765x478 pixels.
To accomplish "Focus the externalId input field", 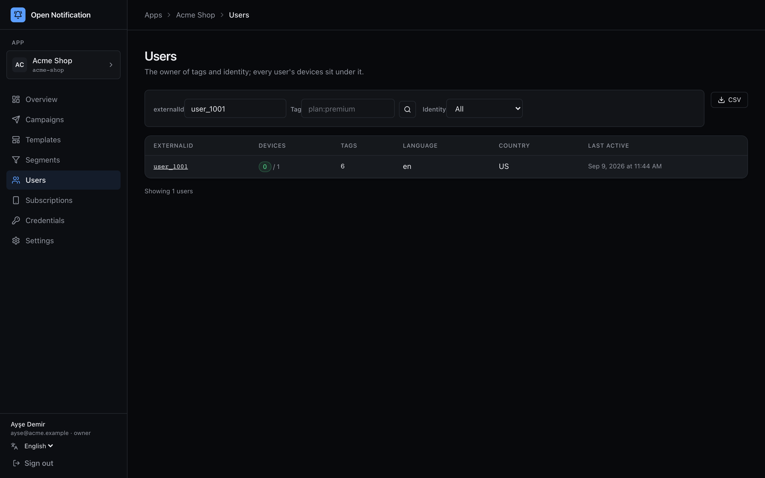I will 235,108.
